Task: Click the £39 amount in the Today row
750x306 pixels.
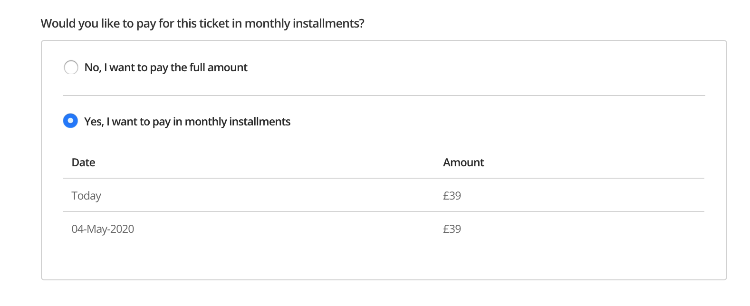Action: [452, 196]
